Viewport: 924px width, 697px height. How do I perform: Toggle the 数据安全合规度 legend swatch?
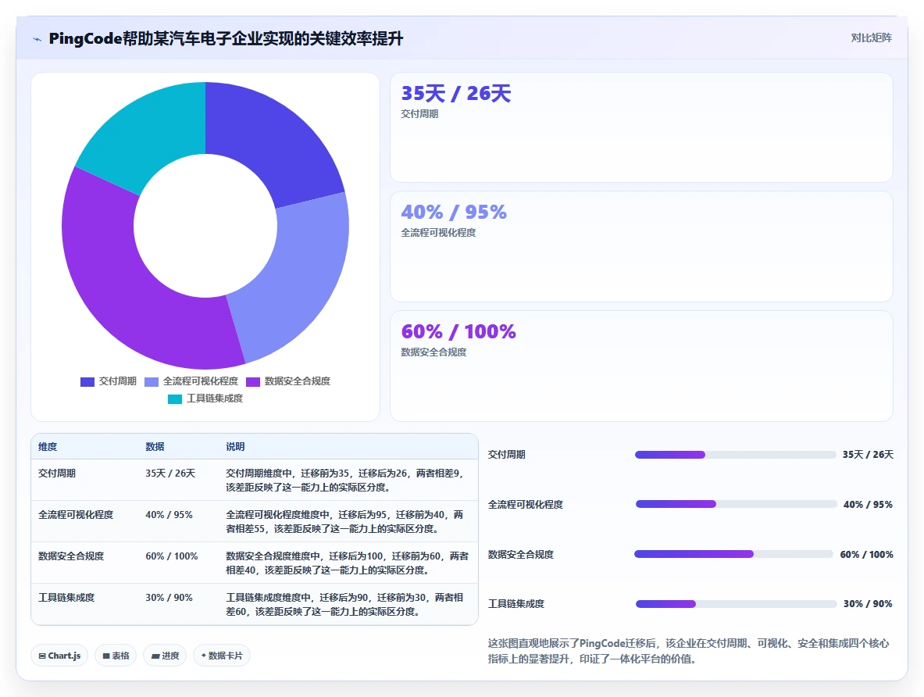tap(253, 381)
